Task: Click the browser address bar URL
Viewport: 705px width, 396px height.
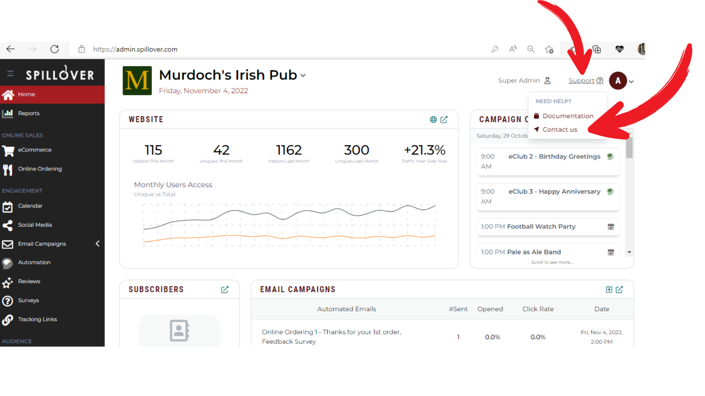Action: coord(135,49)
